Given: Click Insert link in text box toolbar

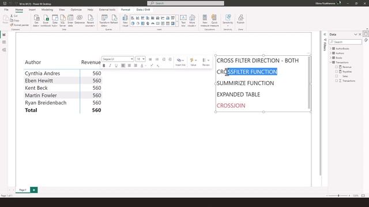Looking at the screenshot, I should point(180,62).
